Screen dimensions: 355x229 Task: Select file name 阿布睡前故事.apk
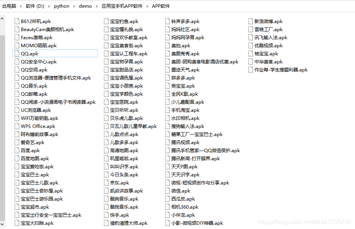40,134
